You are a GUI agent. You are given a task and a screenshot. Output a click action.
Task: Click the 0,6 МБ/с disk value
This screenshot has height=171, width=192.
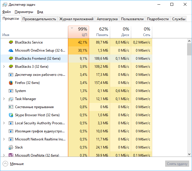coord(122,91)
